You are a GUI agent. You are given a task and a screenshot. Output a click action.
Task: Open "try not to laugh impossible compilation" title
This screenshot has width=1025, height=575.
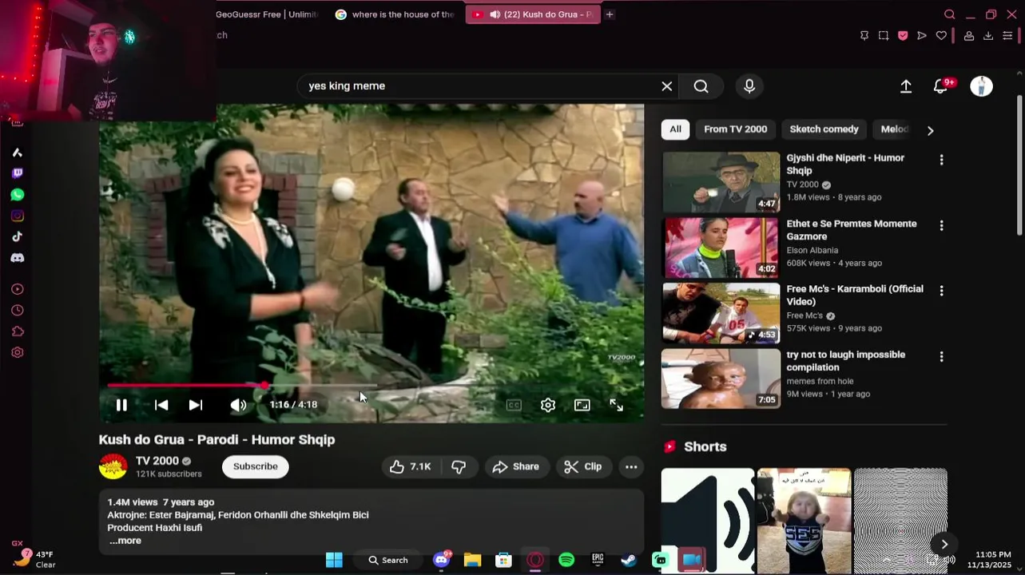click(846, 361)
